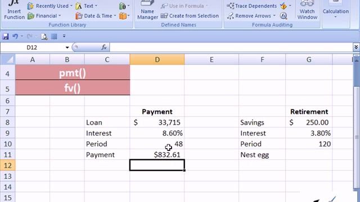Select column A header
360x202 pixels.
33,59
